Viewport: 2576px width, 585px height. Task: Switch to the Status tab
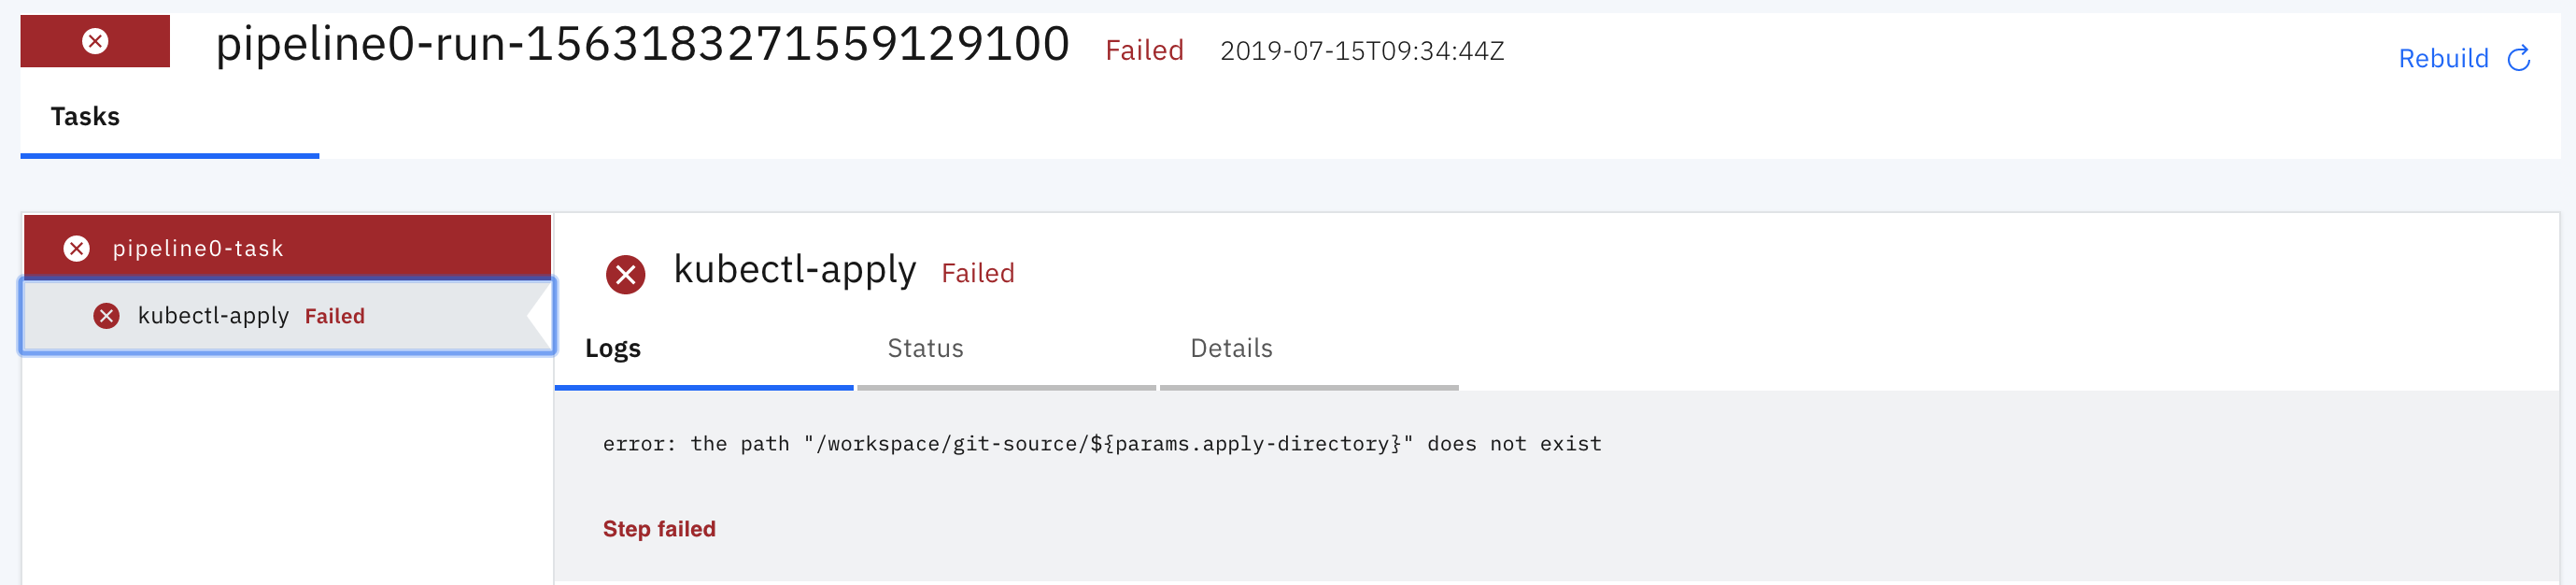[x=924, y=348]
